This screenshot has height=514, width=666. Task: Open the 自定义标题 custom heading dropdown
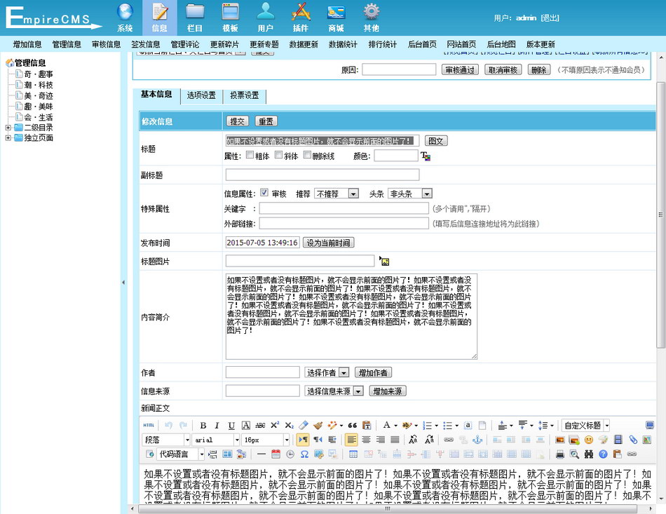pos(585,425)
